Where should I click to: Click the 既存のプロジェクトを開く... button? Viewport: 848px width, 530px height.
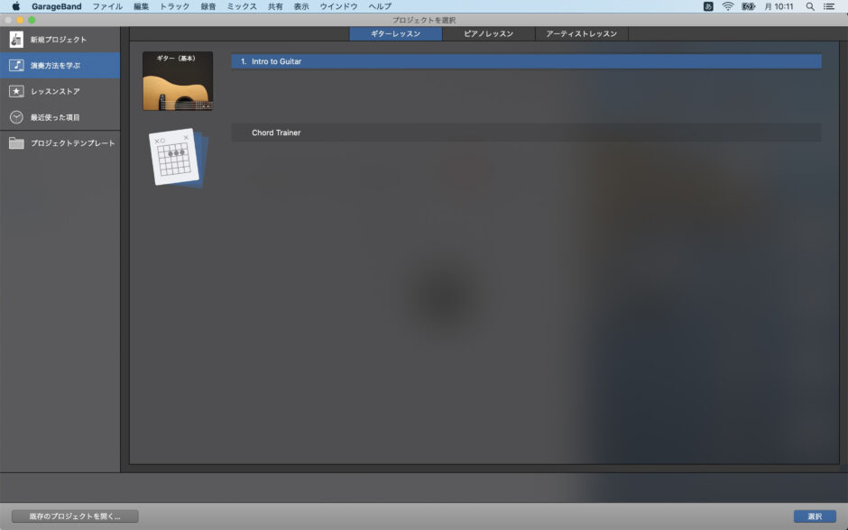point(75,516)
